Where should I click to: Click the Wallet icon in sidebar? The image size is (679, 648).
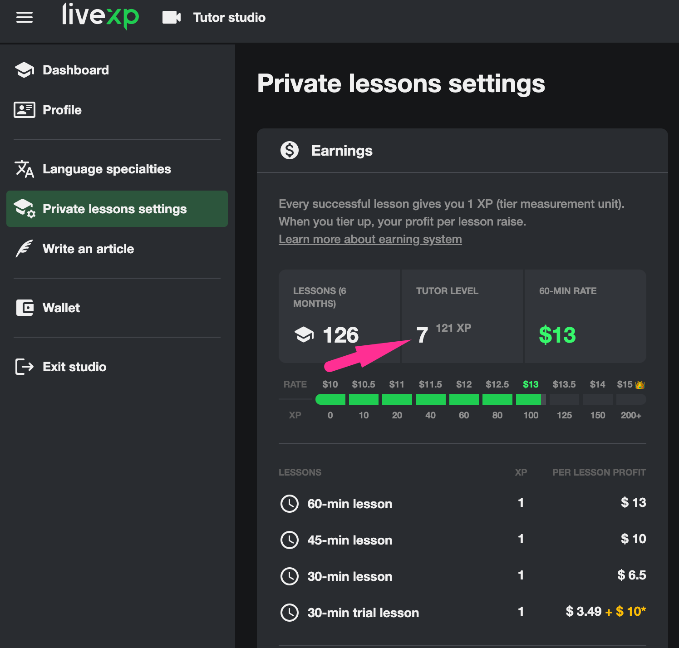pyautogui.click(x=25, y=308)
